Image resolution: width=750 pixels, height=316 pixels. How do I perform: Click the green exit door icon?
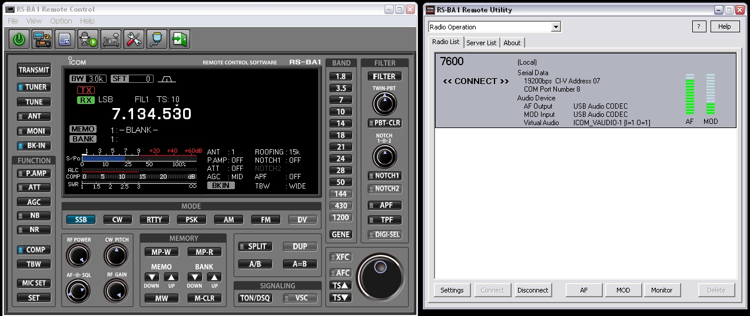click(x=180, y=39)
